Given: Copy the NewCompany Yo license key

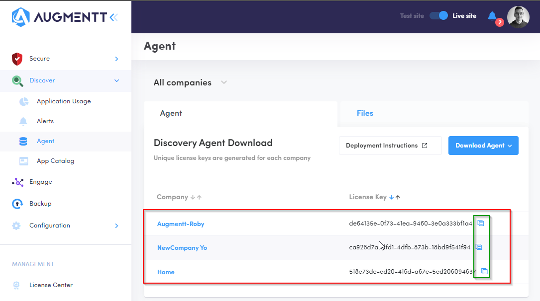Looking at the screenshot, I should 479,247.
